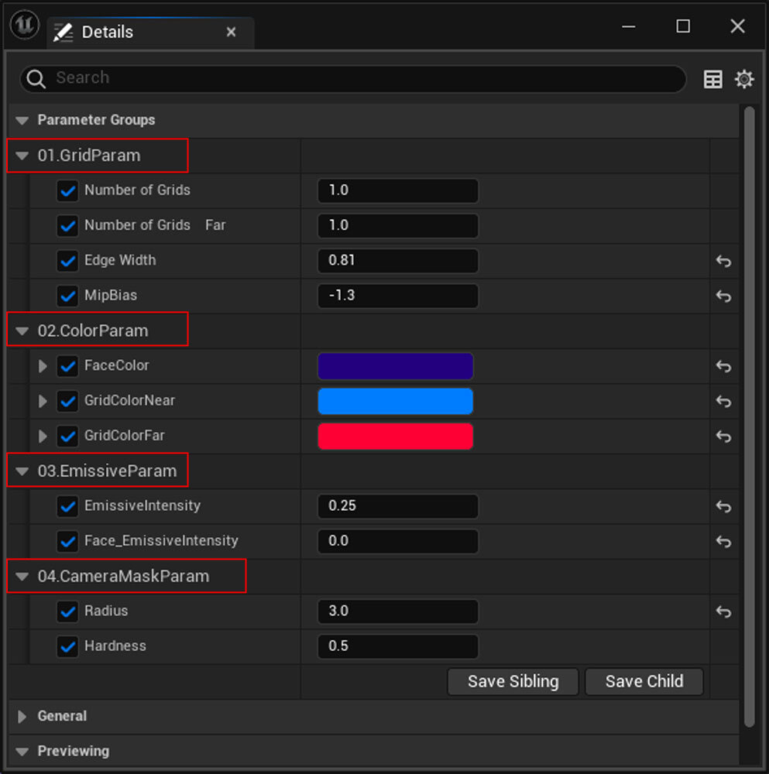This screenshot has height=774, width=769.
Task: Collapse the 04.CameraMaskParam group
Action: pyautogui.click(x=22, y=577)
